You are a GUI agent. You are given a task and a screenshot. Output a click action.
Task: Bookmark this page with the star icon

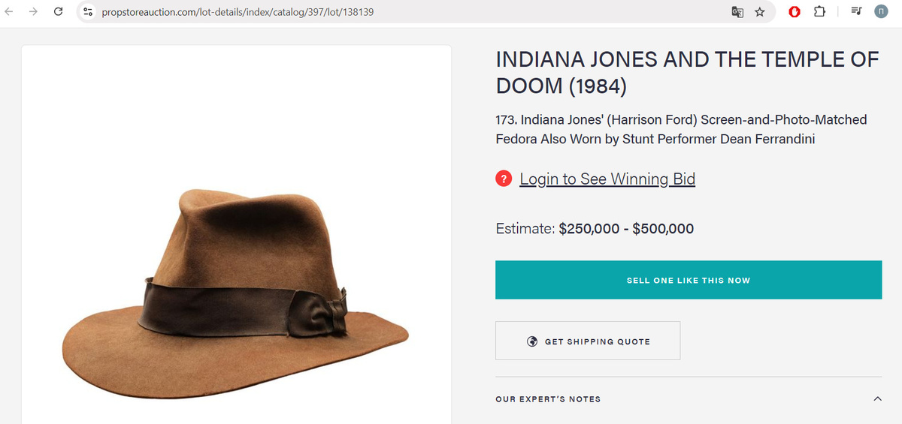760,12
